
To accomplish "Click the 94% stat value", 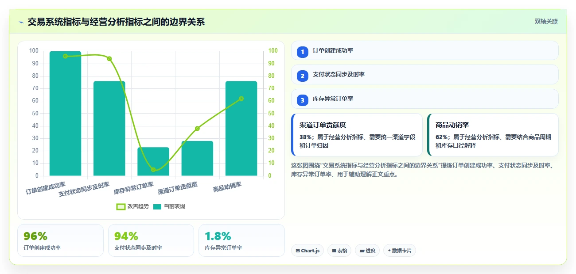I will point(126,236).
